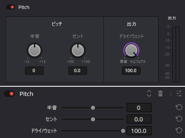Open the custom controls sliders icon
This screenshot has height=138, width=185.
tap(179, 94)
